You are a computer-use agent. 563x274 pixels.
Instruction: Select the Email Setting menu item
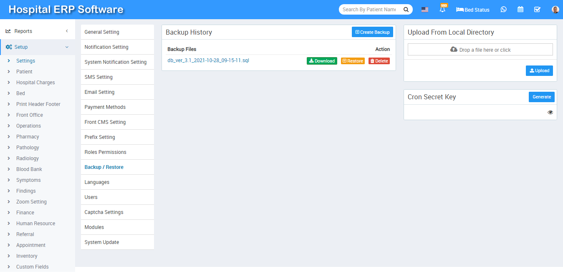(99, 92)
